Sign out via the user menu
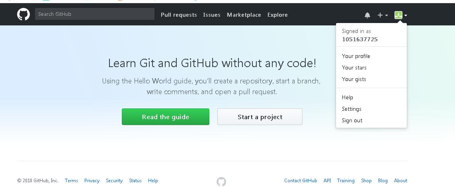Image resolution: width=455 pixels, height=187 pixels. click(352, 120)
